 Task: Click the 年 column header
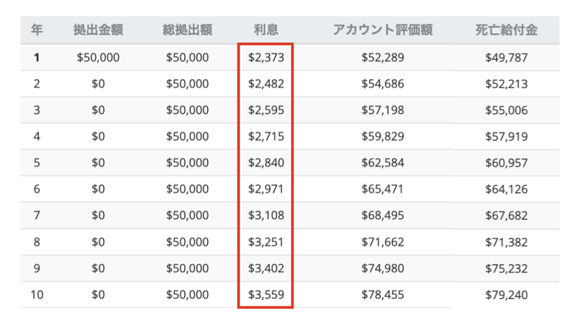(x=37, y=31)
